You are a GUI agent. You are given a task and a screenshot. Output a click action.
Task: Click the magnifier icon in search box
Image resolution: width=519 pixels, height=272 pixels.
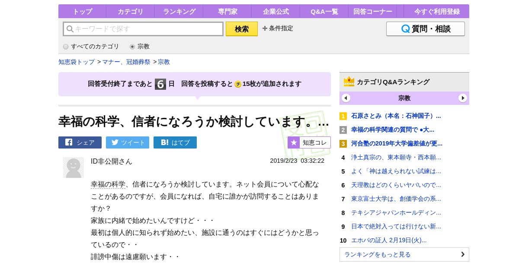tap(70, 29)
